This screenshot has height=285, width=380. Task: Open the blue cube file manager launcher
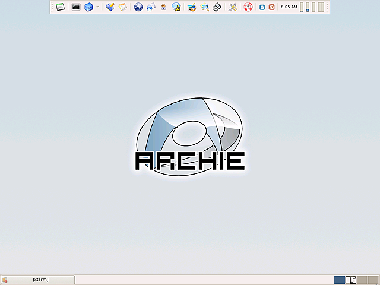tap(88, 7)
